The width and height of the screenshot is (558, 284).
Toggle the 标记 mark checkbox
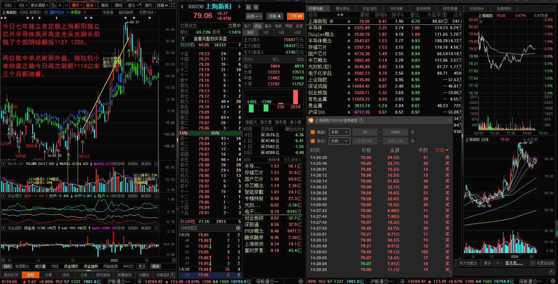pos(313,141)
